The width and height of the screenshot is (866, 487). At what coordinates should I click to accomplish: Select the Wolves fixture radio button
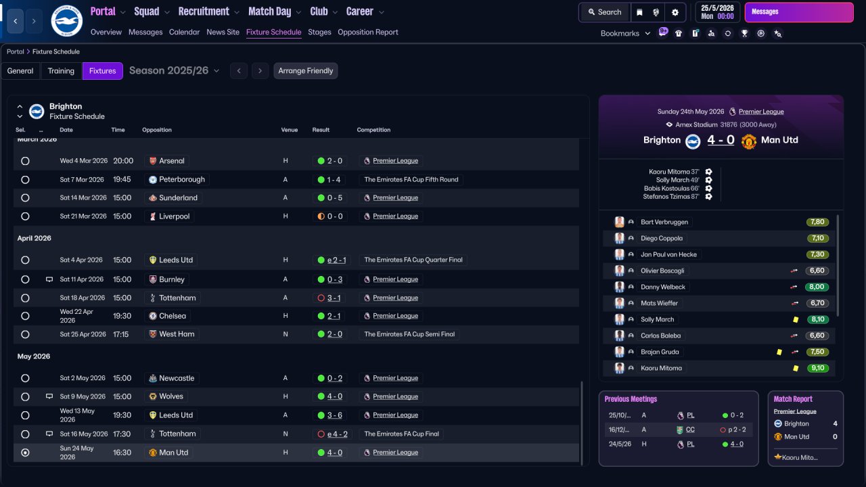[x=25, y=396]
